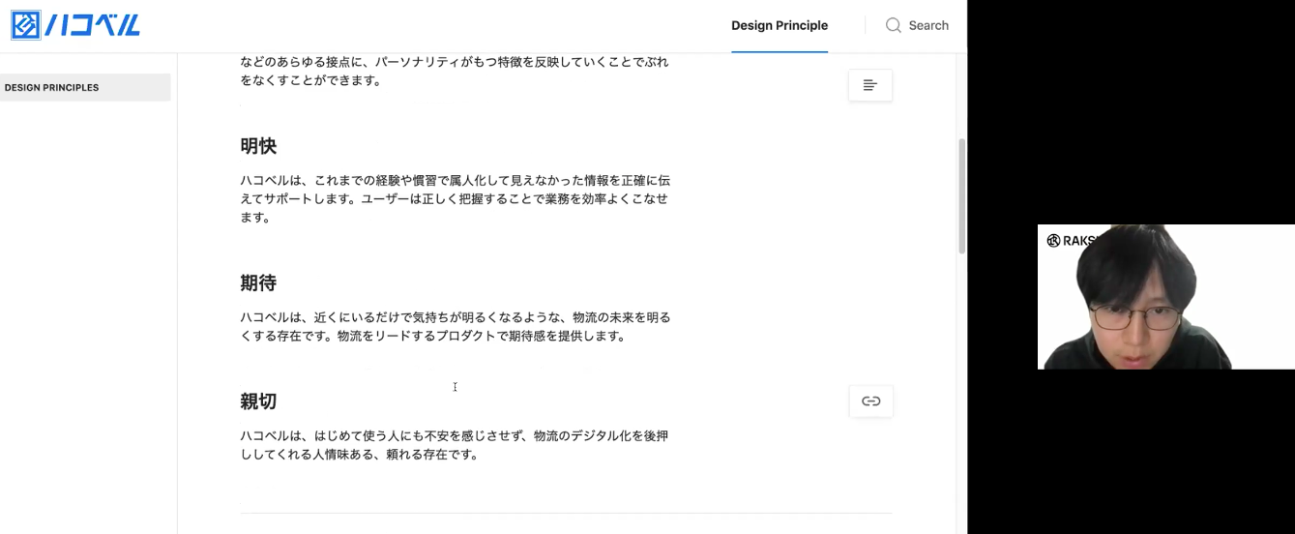This screenshot has height=534, width=1295.
Task: Click the top paragraph mentioning パーソナリティ
Action: pyautogui.click(x=455, y=72)
